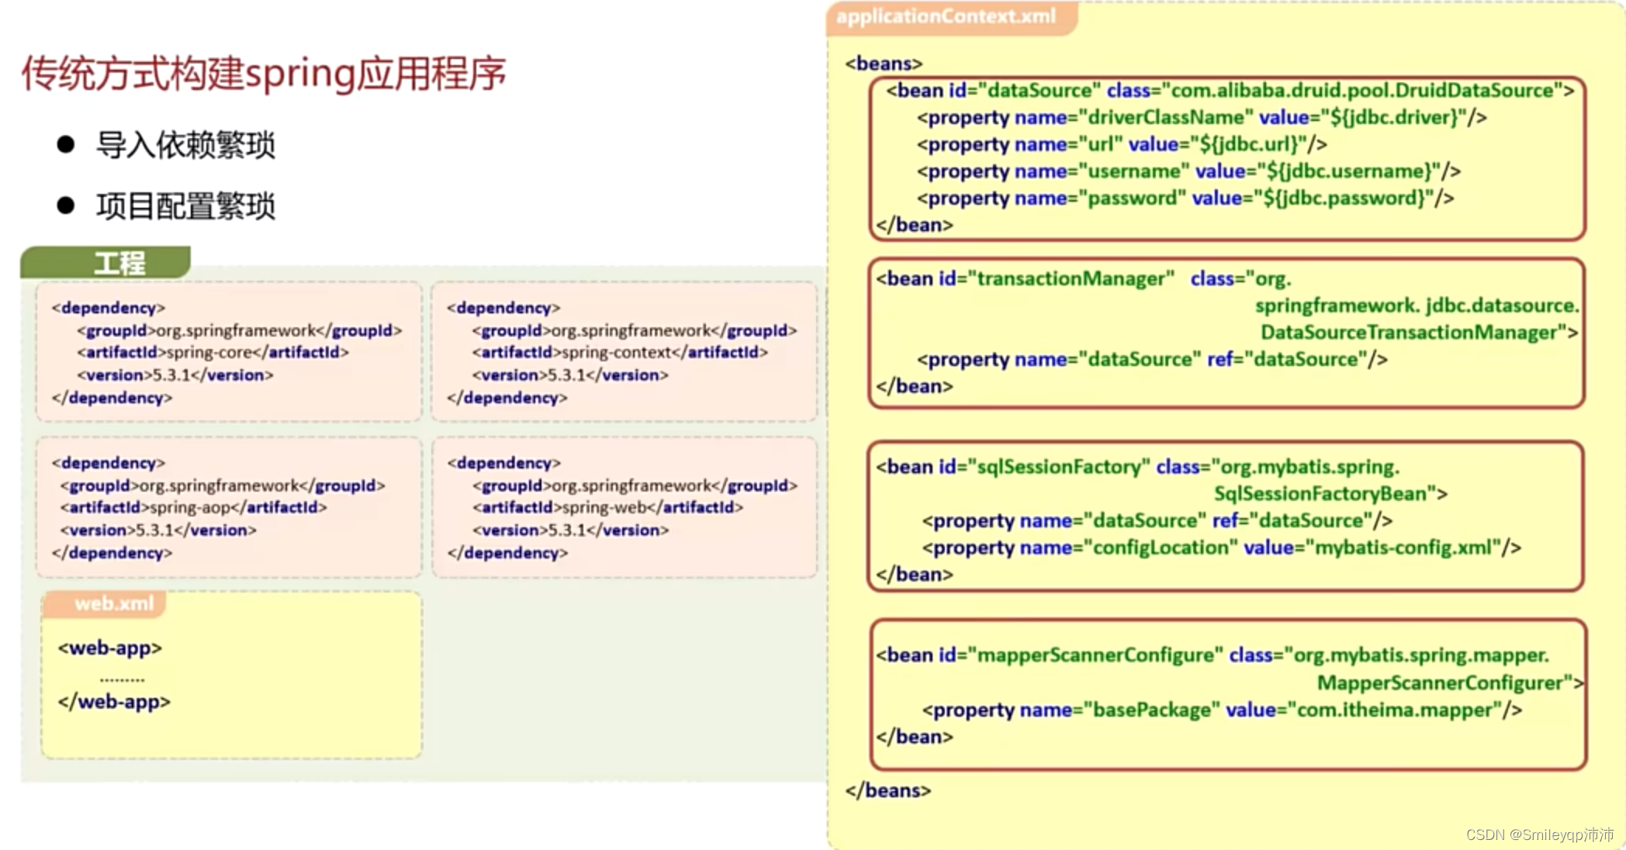Click the bean id="transactionManager" line
This screenshot has height=850, width=1626.
(1084, 279)
